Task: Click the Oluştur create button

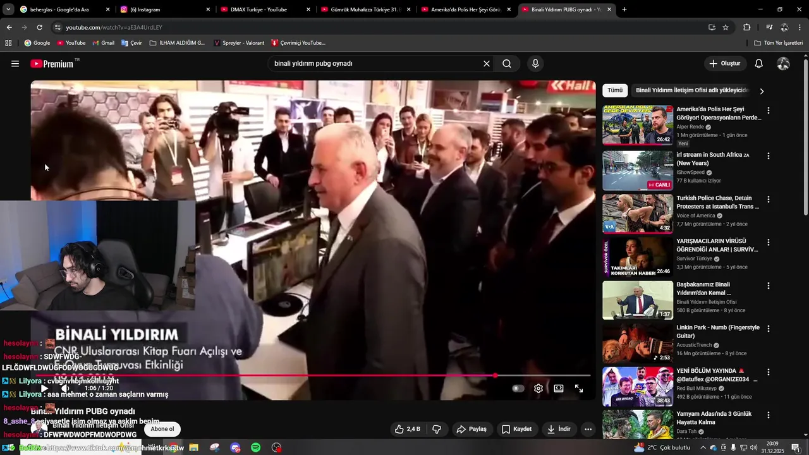Action: pyautogui.click(x=724, y=64)
